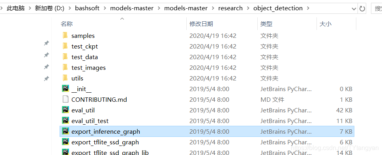Navigate to 此电脑 in breadcrumb

tap(16, 8)
